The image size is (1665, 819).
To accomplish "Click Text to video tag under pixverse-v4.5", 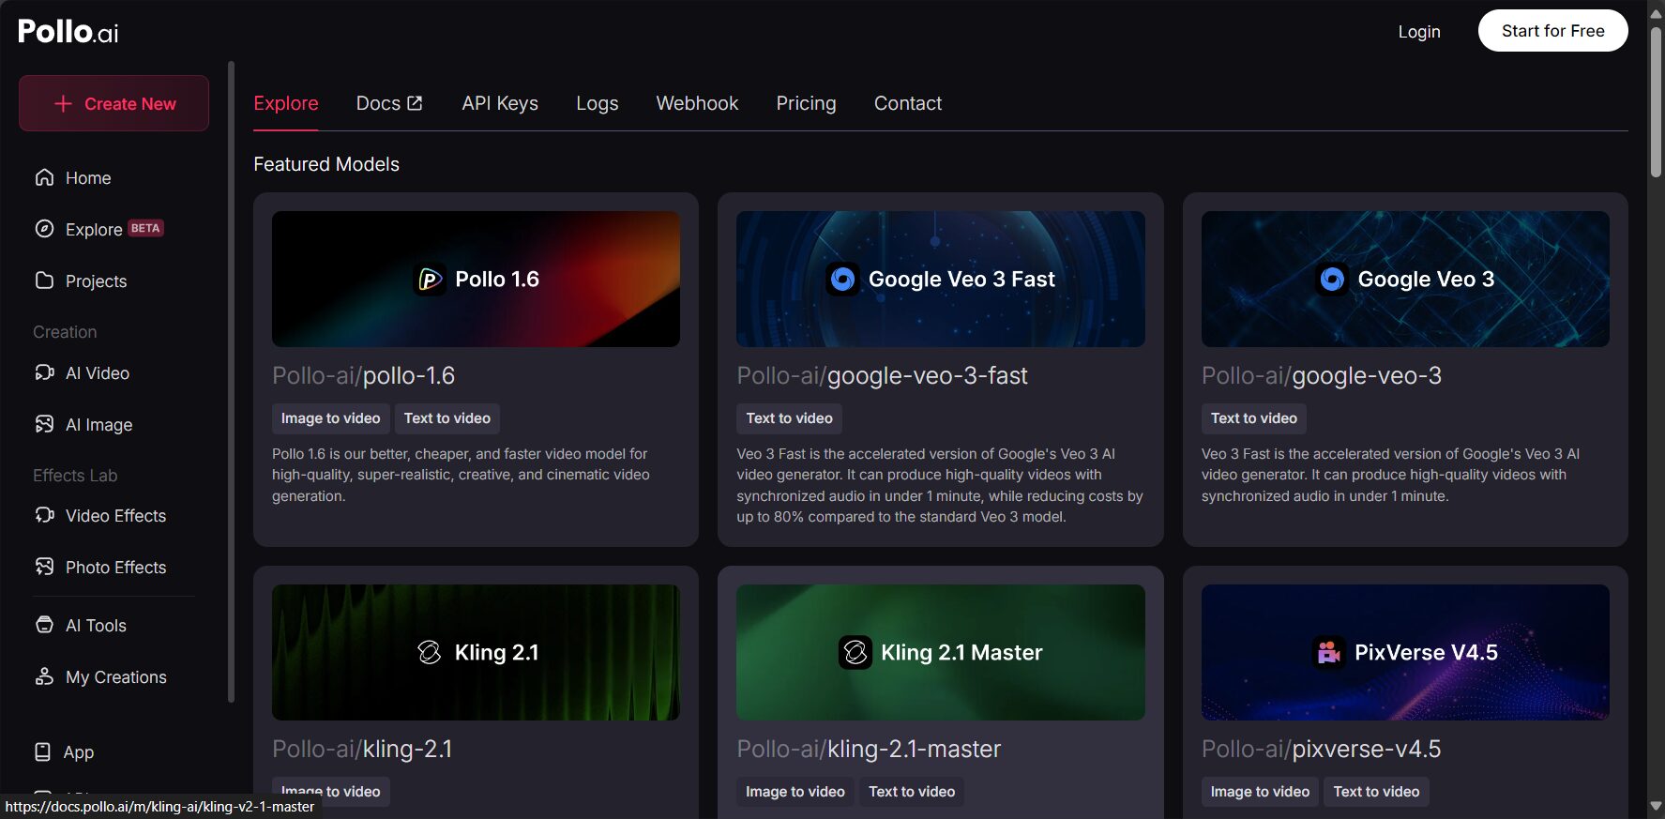I will click(x=1376, y=792).
